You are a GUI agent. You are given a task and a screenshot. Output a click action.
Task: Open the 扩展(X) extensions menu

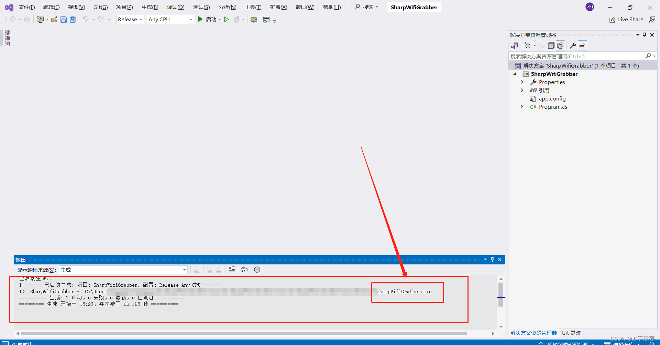pos(278,7)
